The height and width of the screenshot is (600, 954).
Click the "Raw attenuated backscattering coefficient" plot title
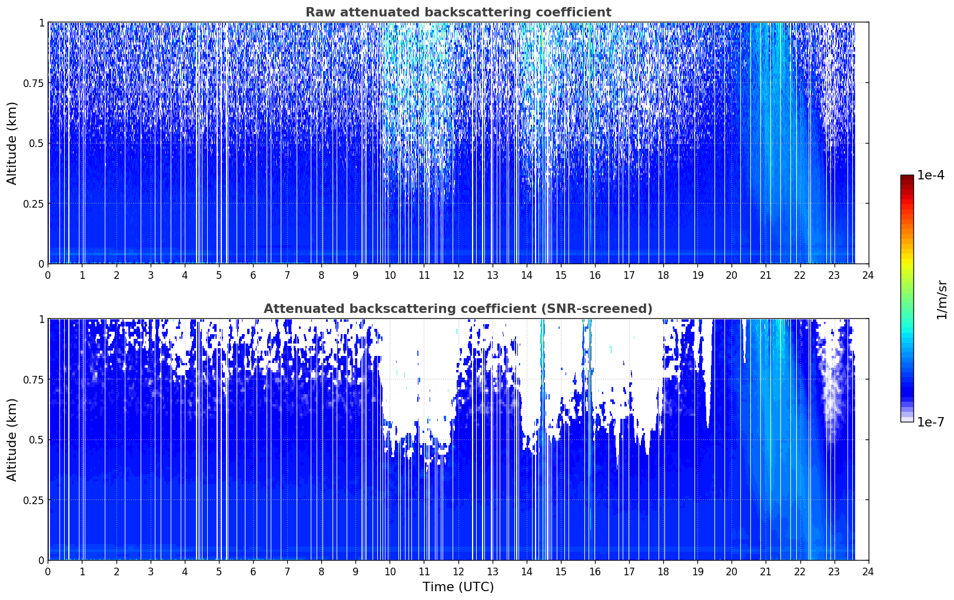point(458,12)
